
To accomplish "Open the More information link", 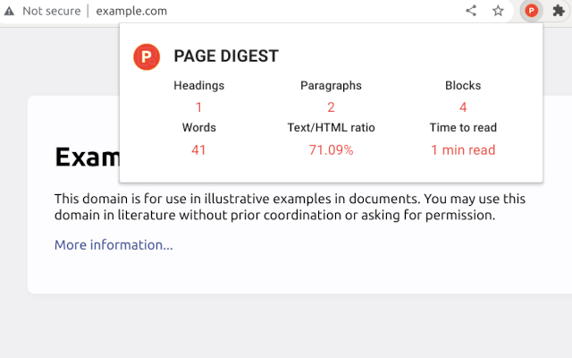I will pyautogui.click(x=114, y=244).
